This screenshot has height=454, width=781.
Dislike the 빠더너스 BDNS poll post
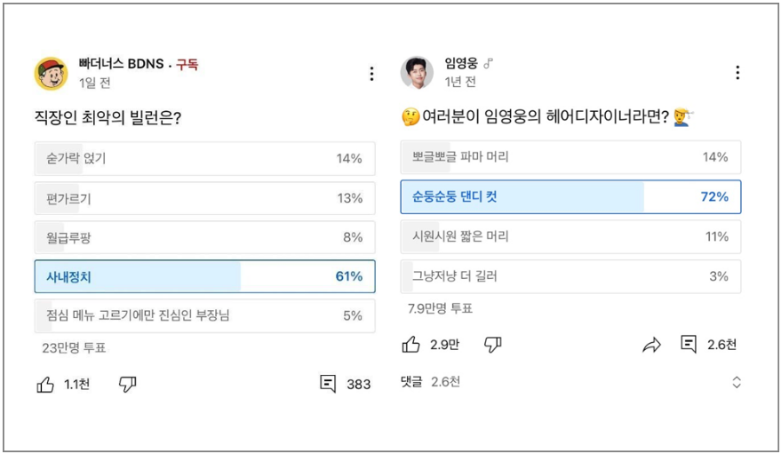pyautogui.click(x=128, y=385)
